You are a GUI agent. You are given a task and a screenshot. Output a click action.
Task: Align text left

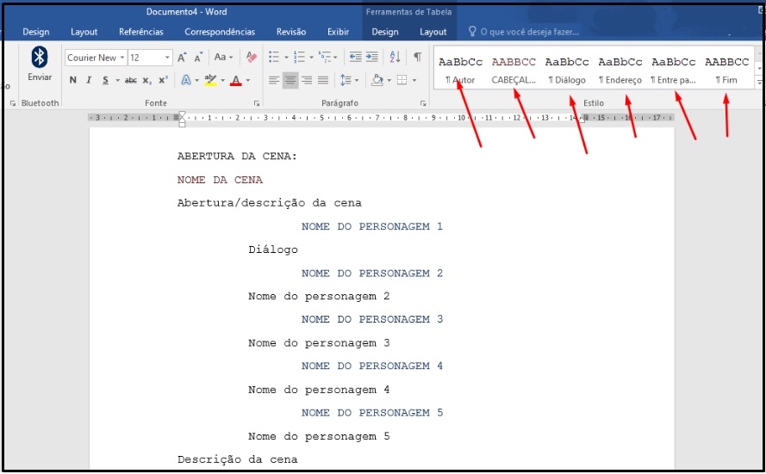point(274,80)
